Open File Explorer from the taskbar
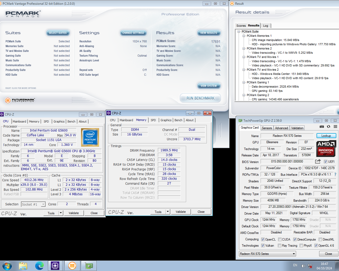Screen dimensions: 339x271 tap(23, 266)
